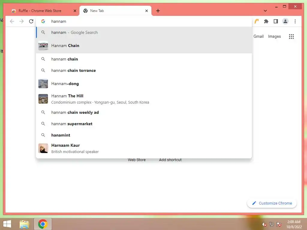The height and width of the screenshot is (230, 307).
Task: Open the Google apps grid
Action: point(291,36)
